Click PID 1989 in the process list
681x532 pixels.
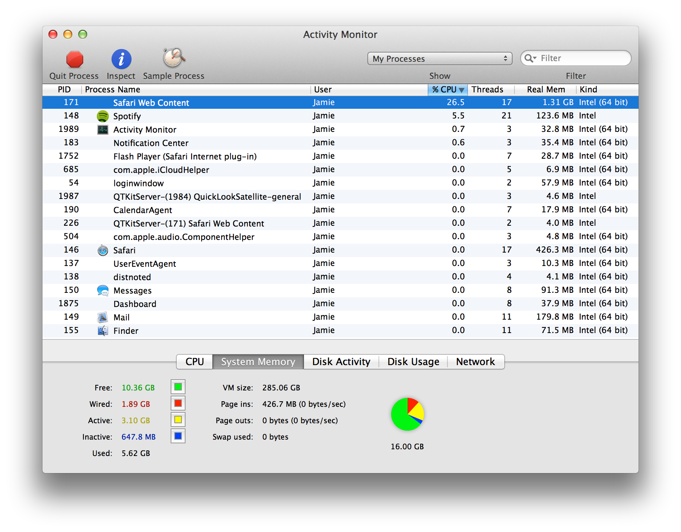69,129
